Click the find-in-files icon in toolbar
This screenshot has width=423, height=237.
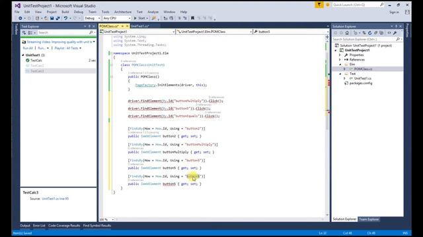(154, 18)
